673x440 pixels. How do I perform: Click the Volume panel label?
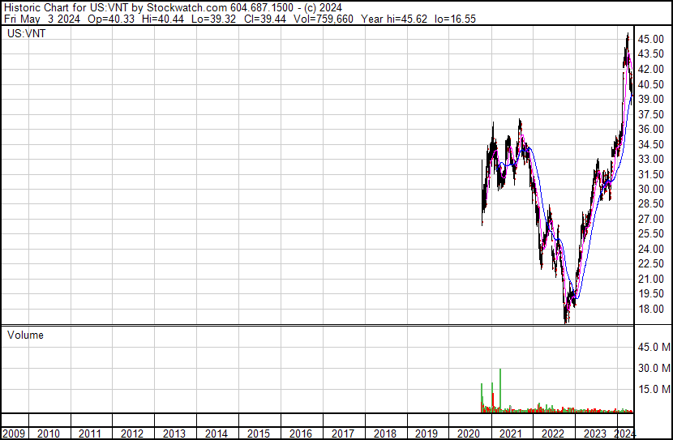(25, 335)
